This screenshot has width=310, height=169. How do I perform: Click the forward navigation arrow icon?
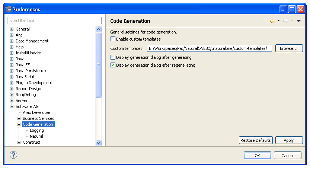click(x=286, y=21)
